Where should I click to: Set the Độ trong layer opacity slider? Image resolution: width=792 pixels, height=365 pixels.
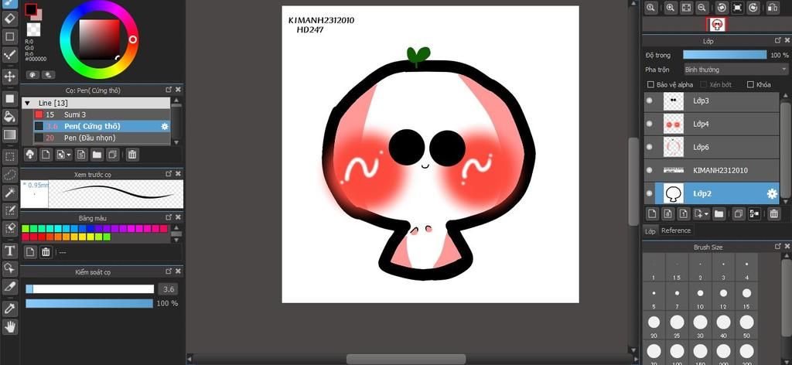point(724,55)
